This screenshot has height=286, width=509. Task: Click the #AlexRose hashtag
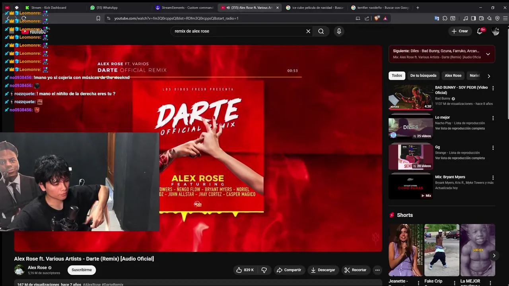(92, 284)
